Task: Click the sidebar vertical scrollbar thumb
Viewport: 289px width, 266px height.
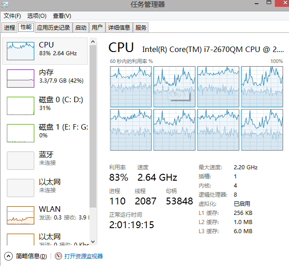Action: click(x=93, y=126)
